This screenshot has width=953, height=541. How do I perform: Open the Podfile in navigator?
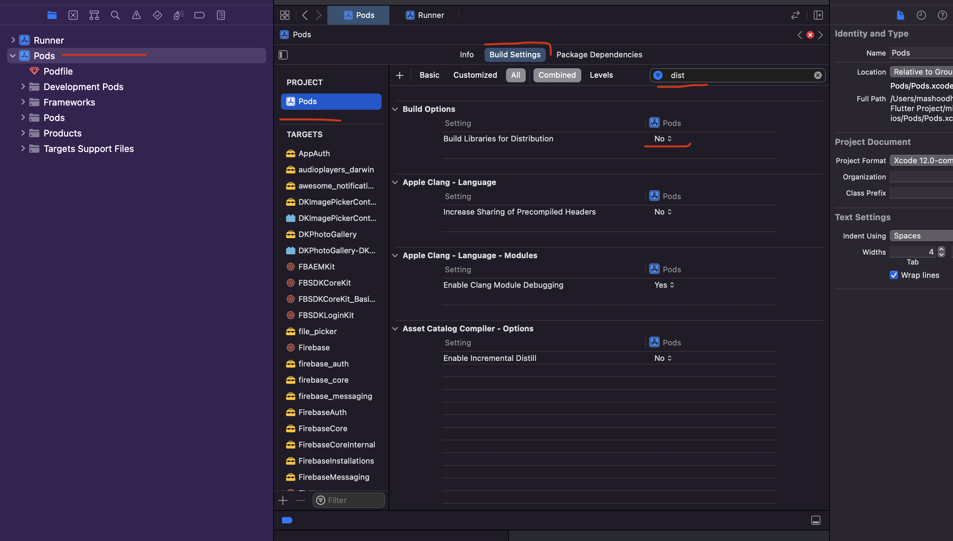[x=58, y=71]
